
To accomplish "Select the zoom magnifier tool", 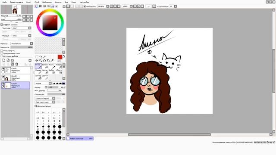I will pos(41,60).
